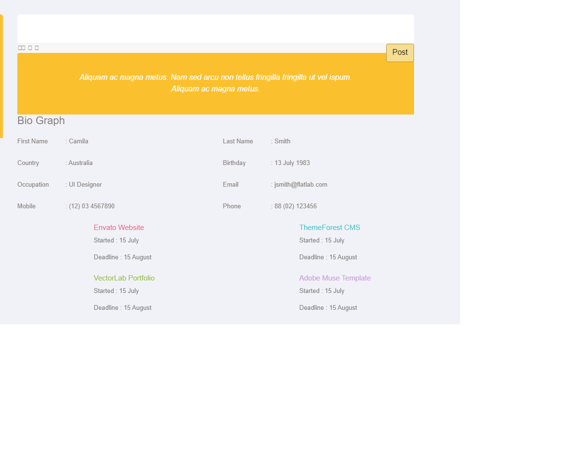This screenshot has width=577, height=458.
Task: Open the Envato Website project link
Action: coord(119,228)
